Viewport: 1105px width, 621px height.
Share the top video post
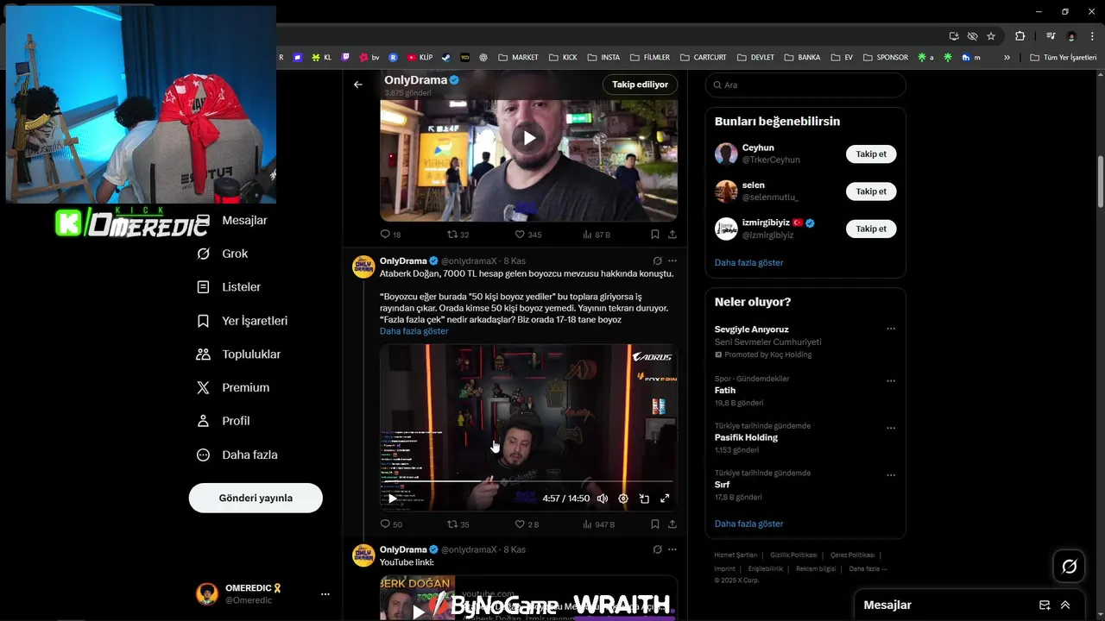pyautogui.click(x=672, y=235)
